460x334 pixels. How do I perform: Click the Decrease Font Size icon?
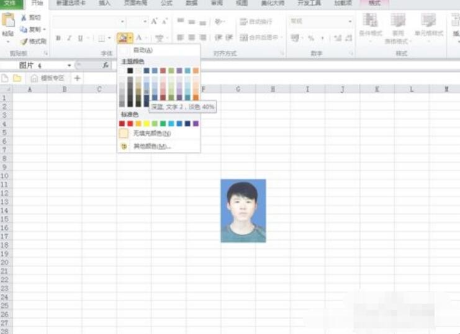tap(165, 21)
